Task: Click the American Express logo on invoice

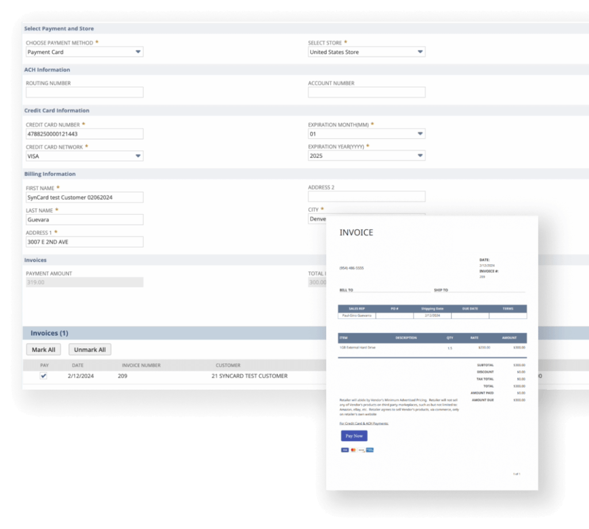Action: pyautogui.click(x=370, y=450)
